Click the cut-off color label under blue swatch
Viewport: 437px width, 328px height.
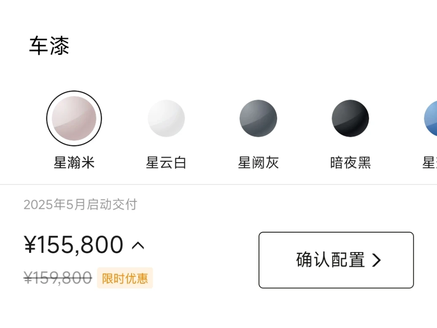pyautogui.click(x=430, y=163)
